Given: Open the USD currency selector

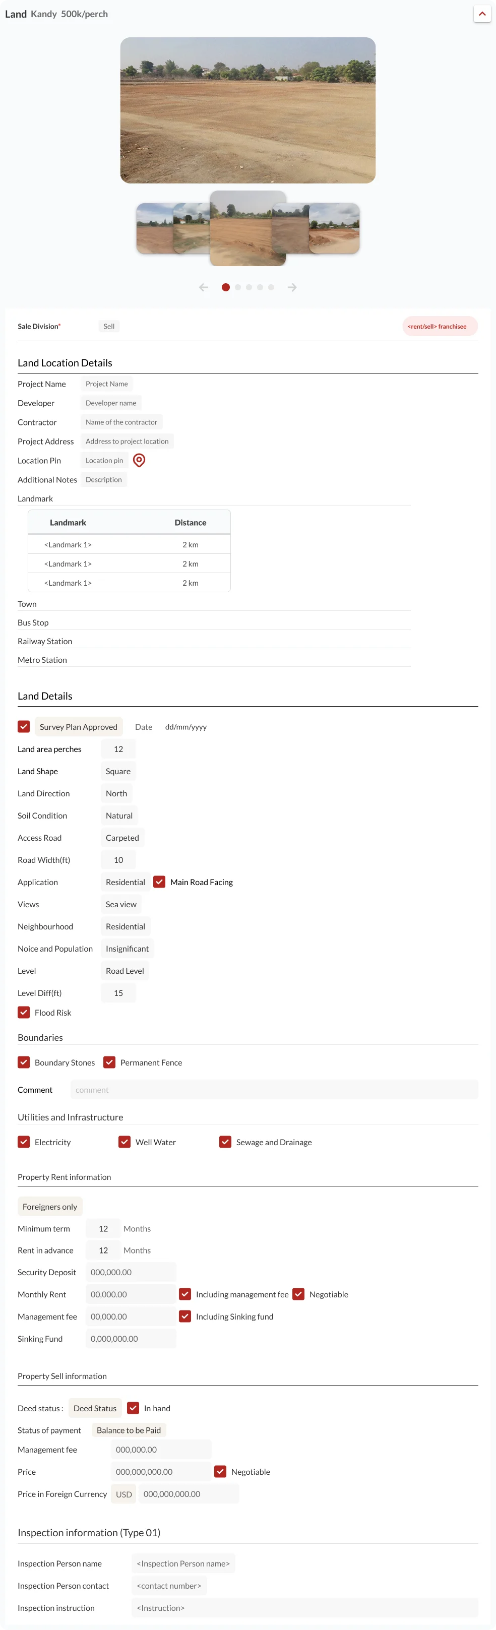Looking at the screenshot, I should [124, 1494].
